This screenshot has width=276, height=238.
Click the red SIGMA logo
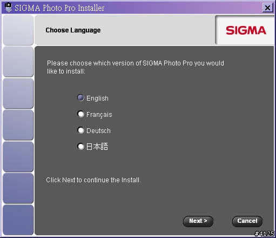coord(246,30)
